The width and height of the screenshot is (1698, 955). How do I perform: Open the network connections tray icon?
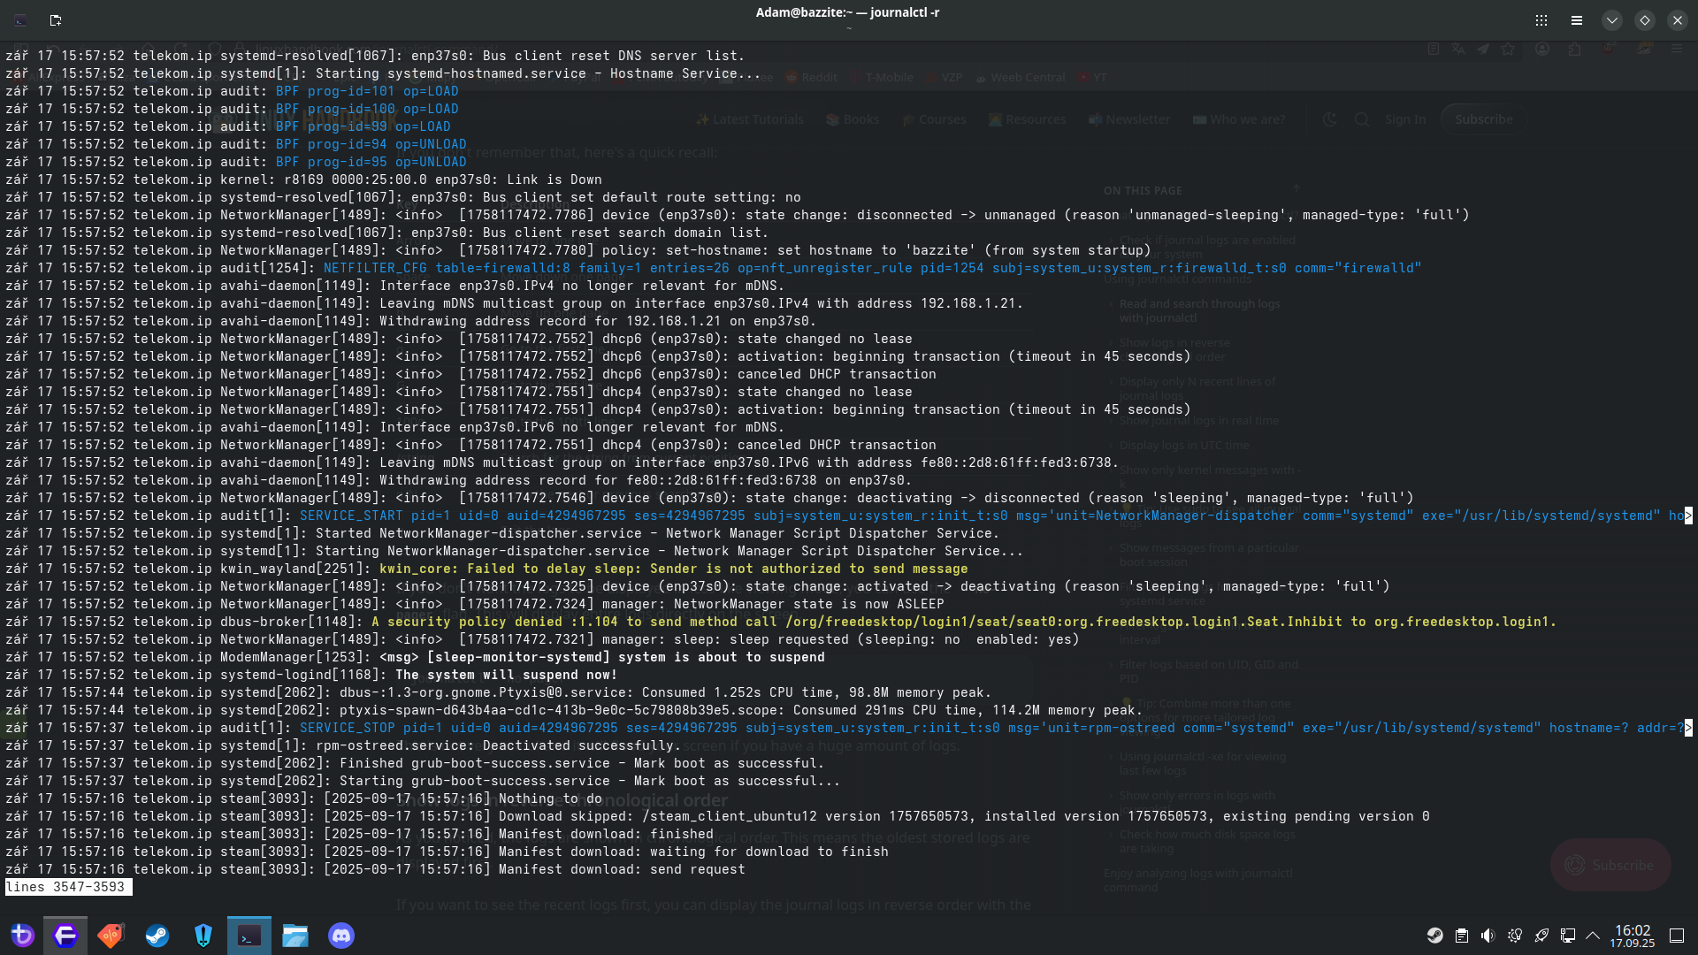(x=1568, y=936)
